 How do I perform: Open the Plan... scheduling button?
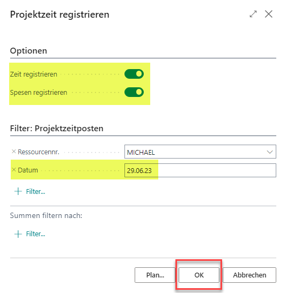pos(155,275)
